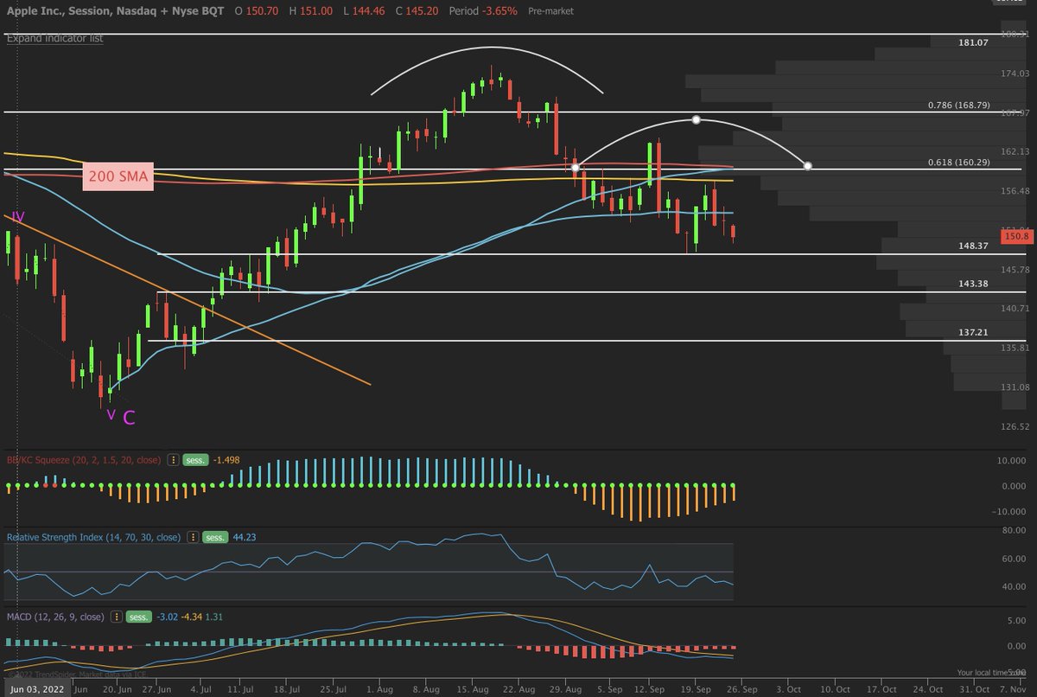Select left endpoint handle of lower arc
The image size is (1037, 697).
(x=576, y=166)
